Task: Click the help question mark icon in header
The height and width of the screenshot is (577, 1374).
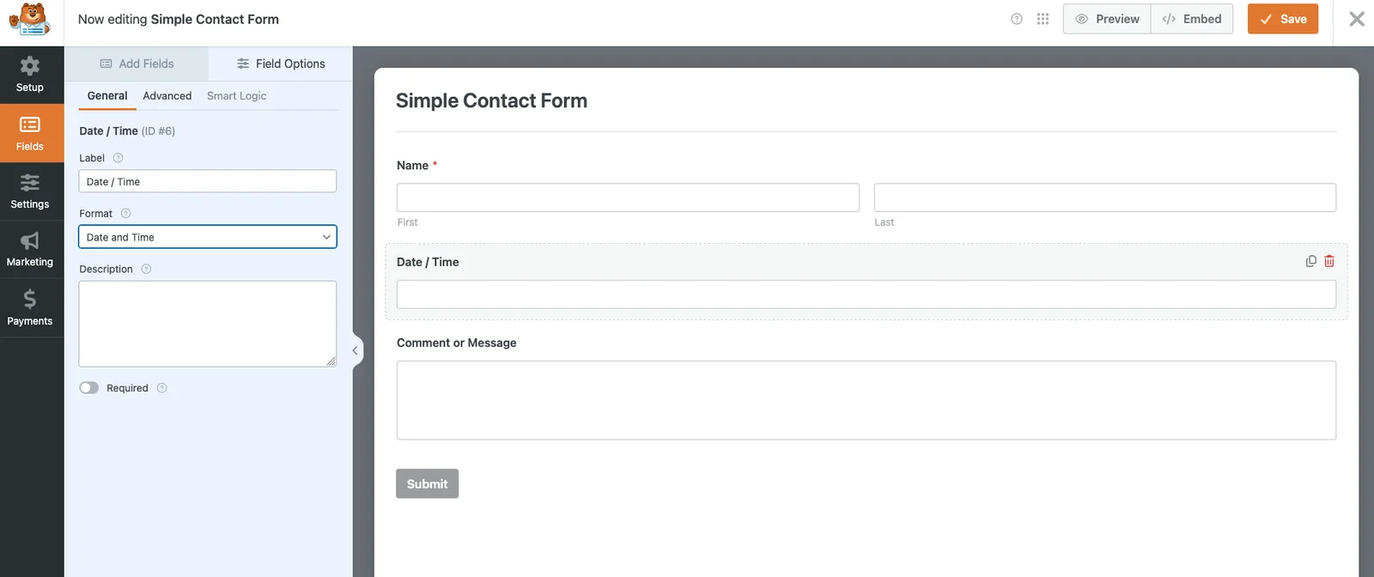Action: click(1017, 19)
